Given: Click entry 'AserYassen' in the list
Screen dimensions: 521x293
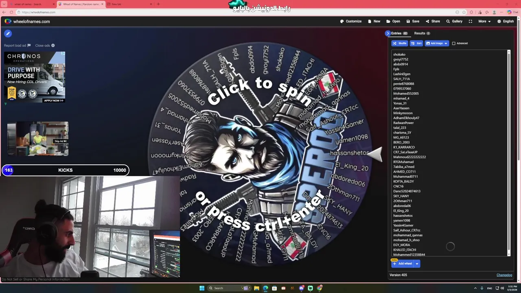Looking at the screenshot, I should click(401, 108).
